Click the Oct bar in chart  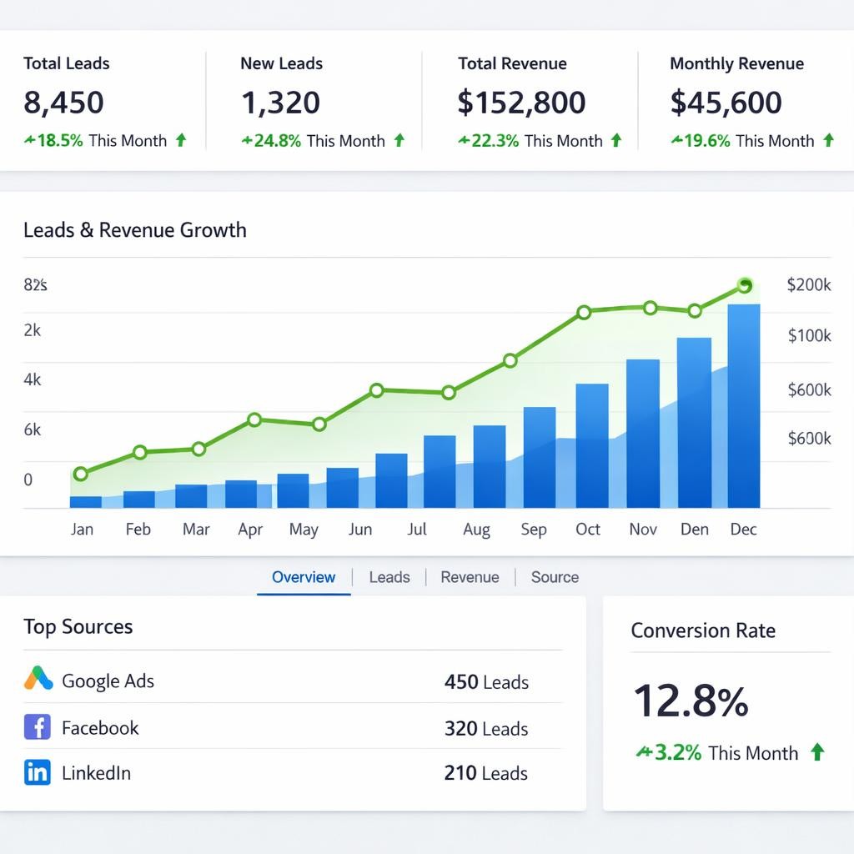click(592, 445)
